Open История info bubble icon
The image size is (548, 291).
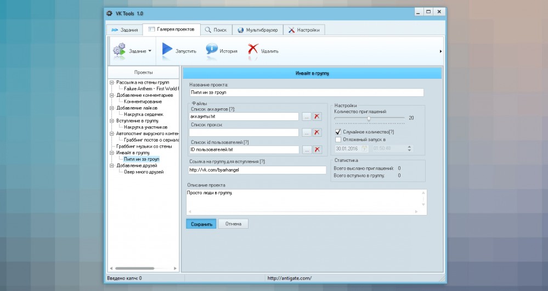211,50
